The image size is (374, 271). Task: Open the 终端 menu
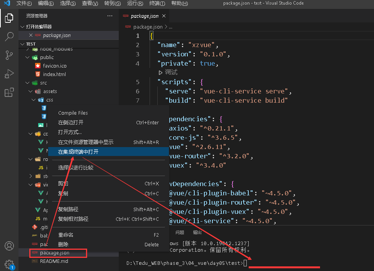pyautogui.click(x=157, y=3)
